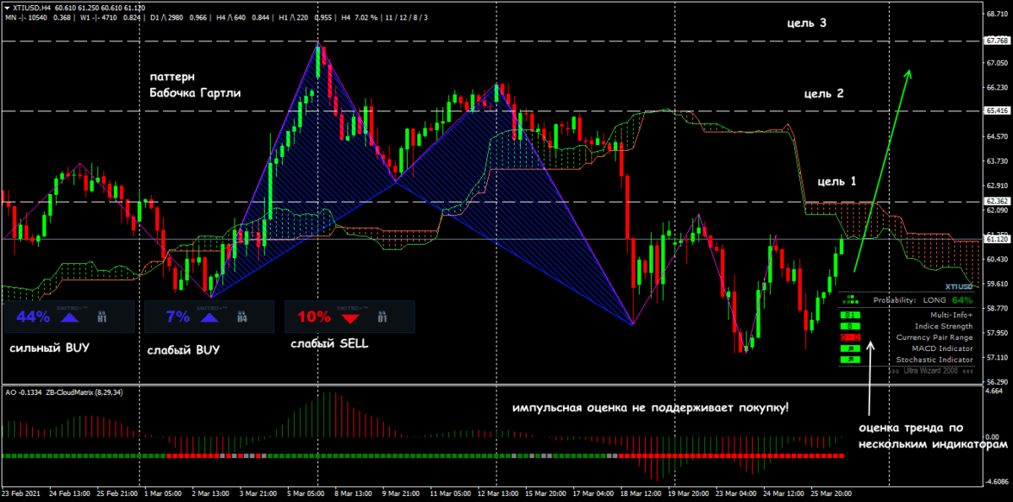This screenshot has width=1013, height=502.
Task: Open the XTIUSD,H4 chart dropdown triangle
Action: (7, 7)
